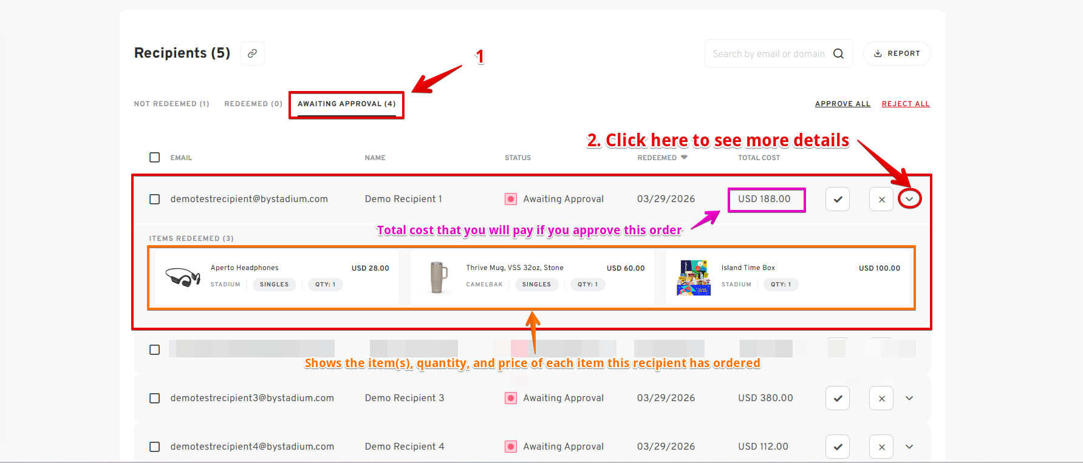Image resolution: width=1083 pixels, height=463 pixels.
Task: Reject Demo Recipient 3's order X icon
Action: coord(881,398)
